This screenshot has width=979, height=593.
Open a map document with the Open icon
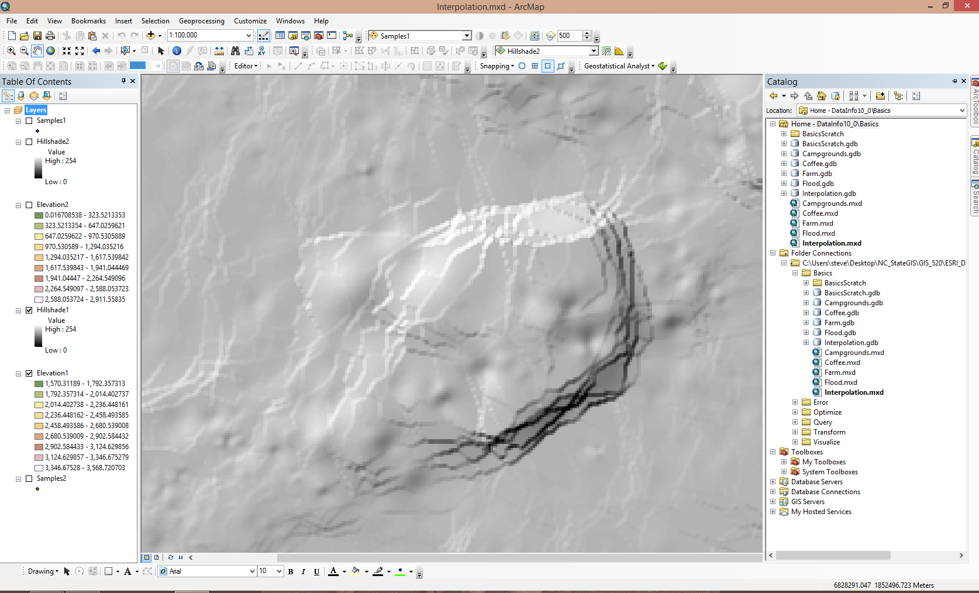(24, 36)
